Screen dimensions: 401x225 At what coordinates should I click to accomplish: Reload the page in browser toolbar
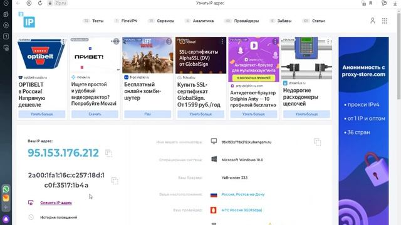point(40,3)
